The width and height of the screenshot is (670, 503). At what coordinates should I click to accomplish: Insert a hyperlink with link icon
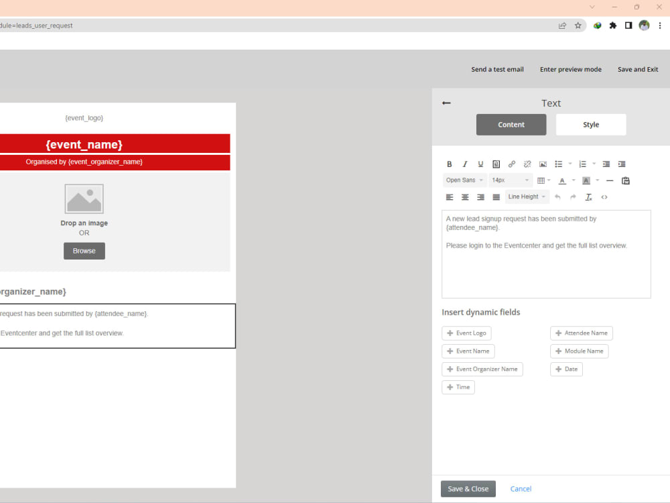[511, 164]
